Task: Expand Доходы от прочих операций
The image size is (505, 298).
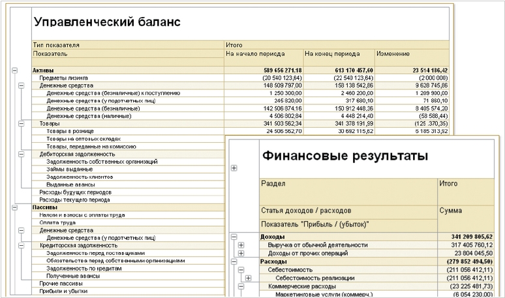Action: tap(241, 253)
